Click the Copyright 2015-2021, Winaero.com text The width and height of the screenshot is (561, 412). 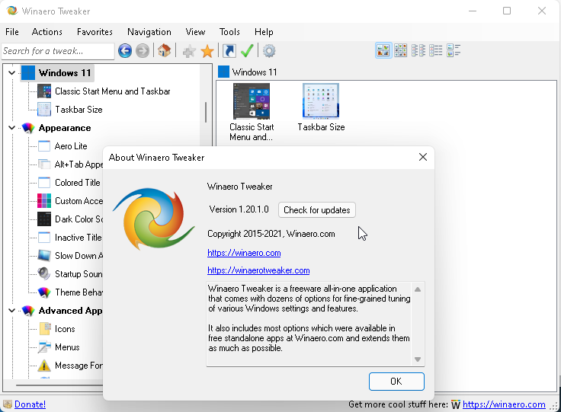[271, 234]
